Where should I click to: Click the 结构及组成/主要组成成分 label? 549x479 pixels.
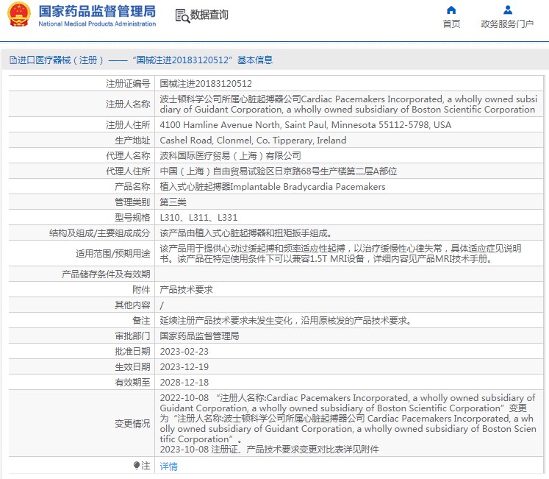[100, 233]
